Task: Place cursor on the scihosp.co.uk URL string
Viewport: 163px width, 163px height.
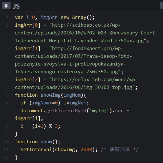Action: [x=86, y=33]
